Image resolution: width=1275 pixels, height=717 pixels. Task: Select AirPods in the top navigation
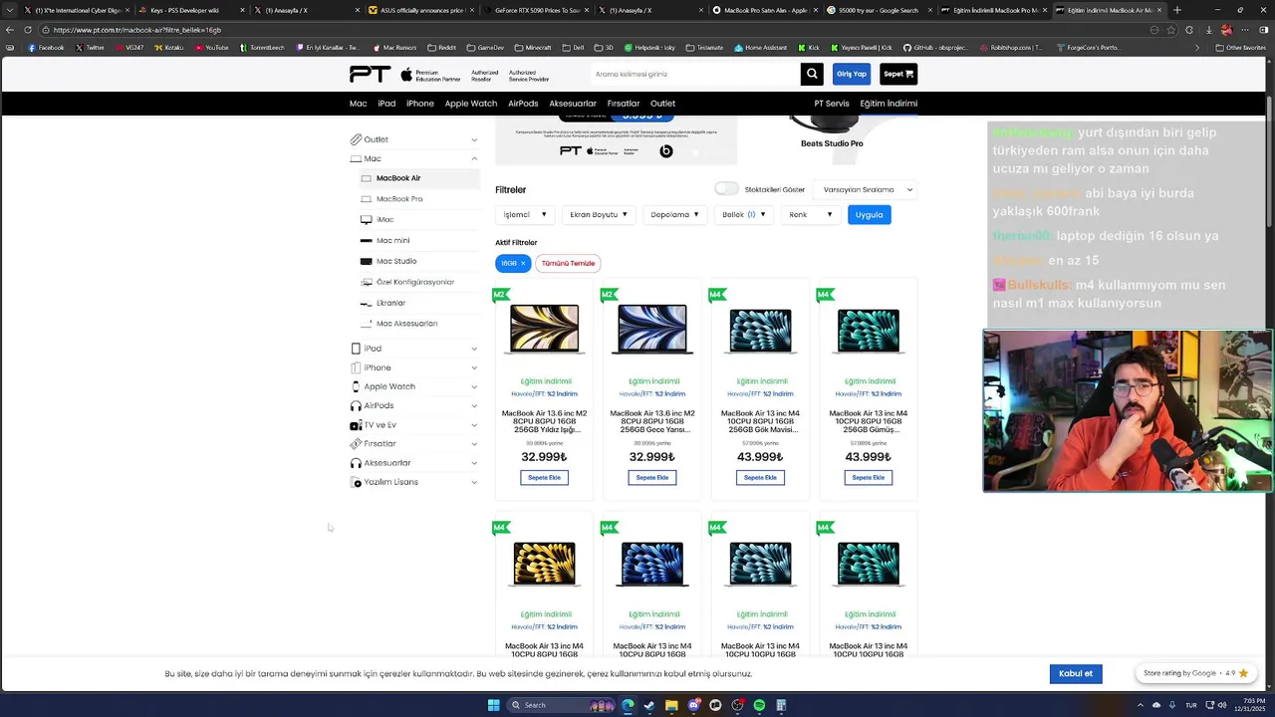pyautogui.click(x=523, y=104)
